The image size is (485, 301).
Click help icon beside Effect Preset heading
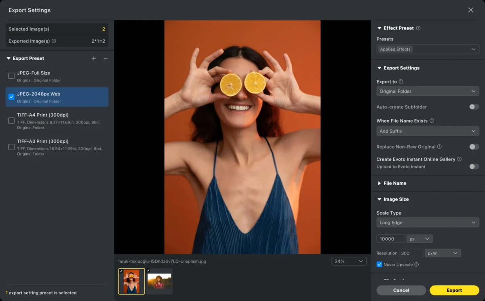click(418, 28)
